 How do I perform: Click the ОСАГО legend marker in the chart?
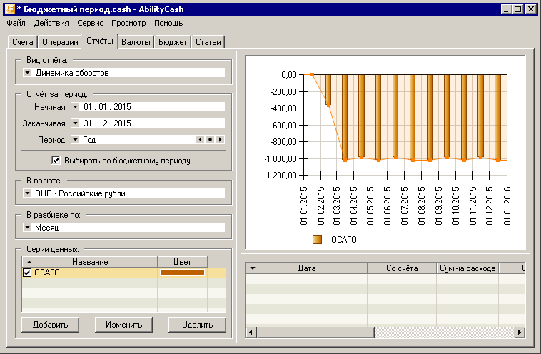coord(318,240)
